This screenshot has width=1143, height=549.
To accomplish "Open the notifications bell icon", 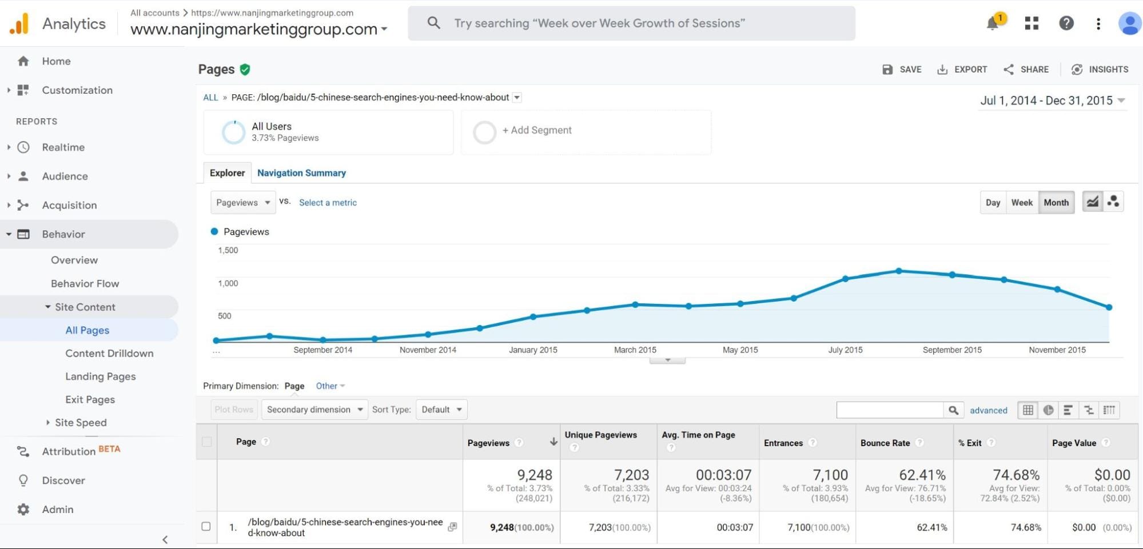I will coord(993,23).
